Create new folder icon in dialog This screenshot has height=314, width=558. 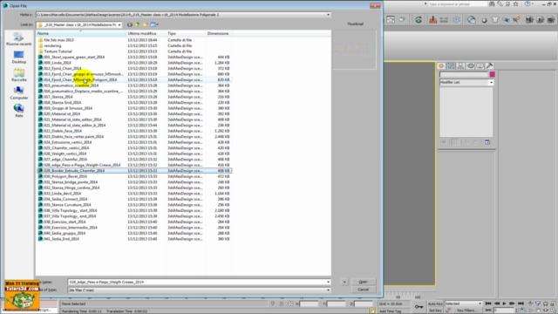click(x=146, y=24)
